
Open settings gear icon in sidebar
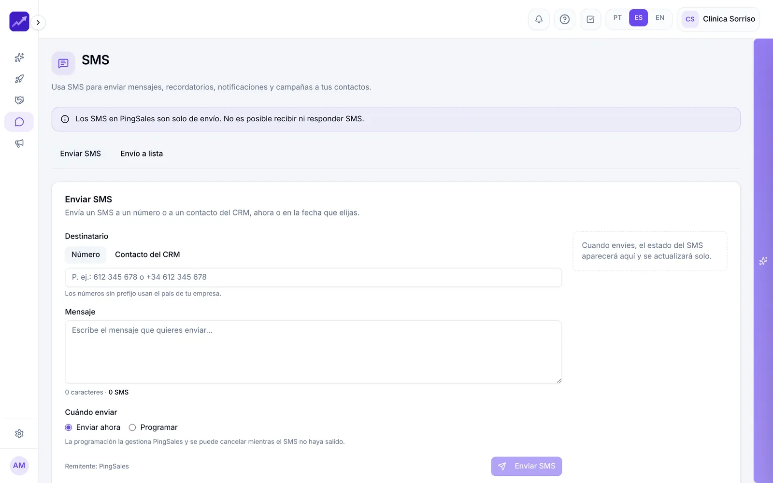(x=19, y=434)
